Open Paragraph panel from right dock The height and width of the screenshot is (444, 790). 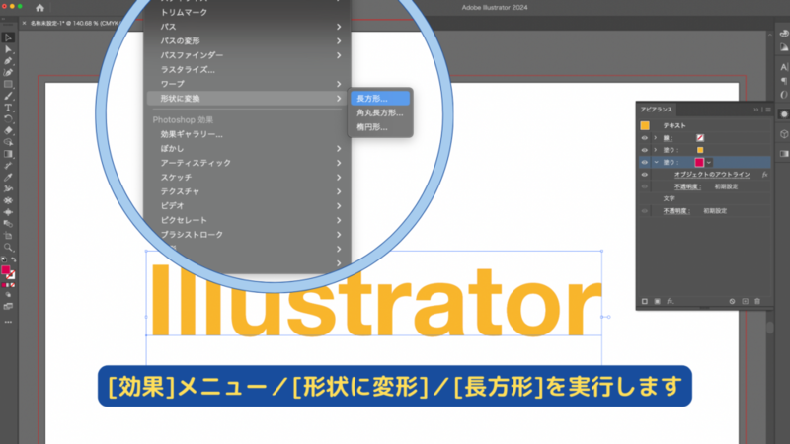(x=784, y=81)
